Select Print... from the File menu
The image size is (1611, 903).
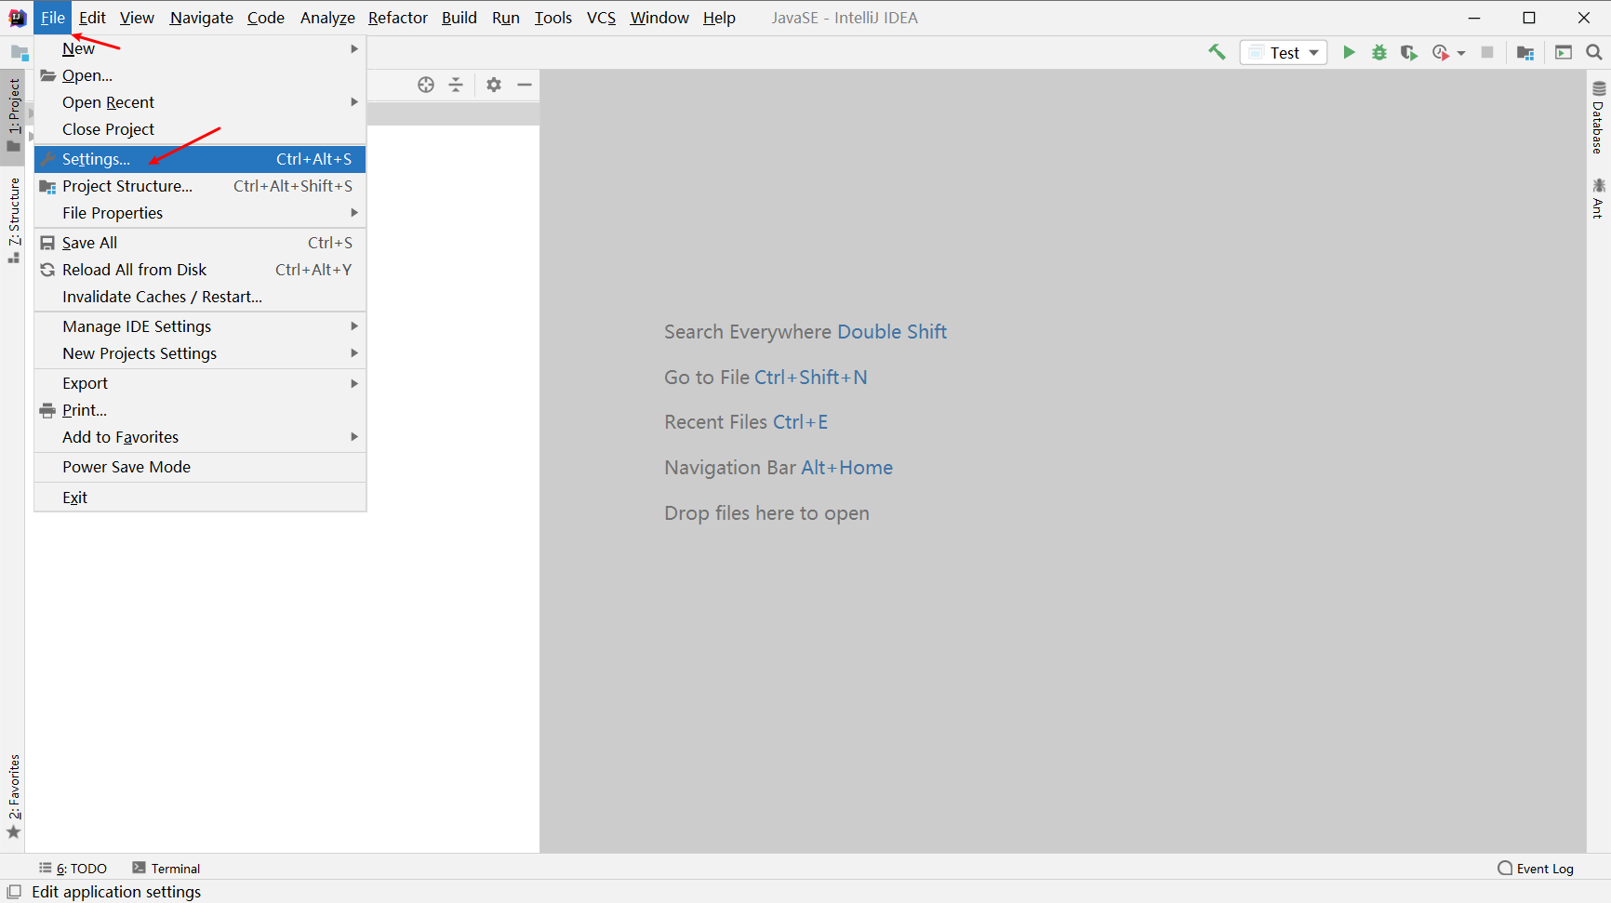(200, 410)
